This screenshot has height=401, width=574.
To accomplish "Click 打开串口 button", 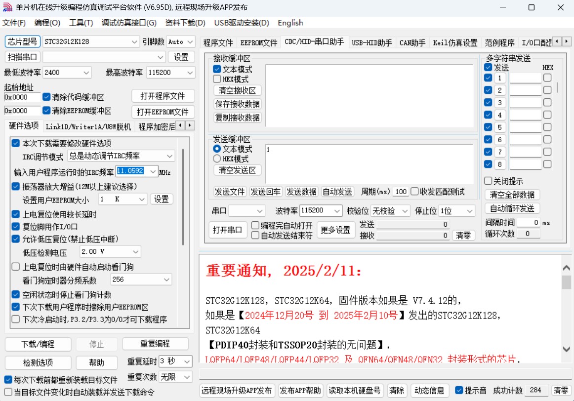I will 227,230.
